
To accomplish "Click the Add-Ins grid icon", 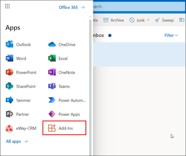I will tap(52, 128).
